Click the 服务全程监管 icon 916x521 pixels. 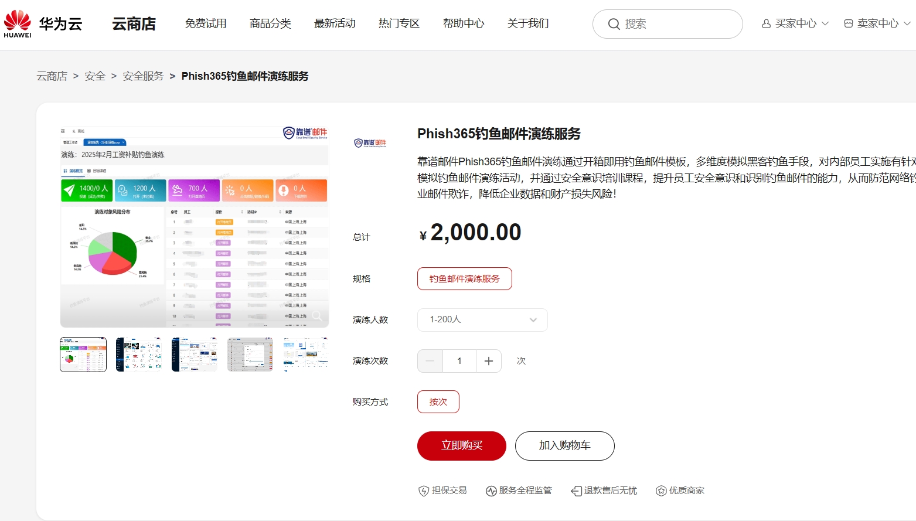coord(491,491)
